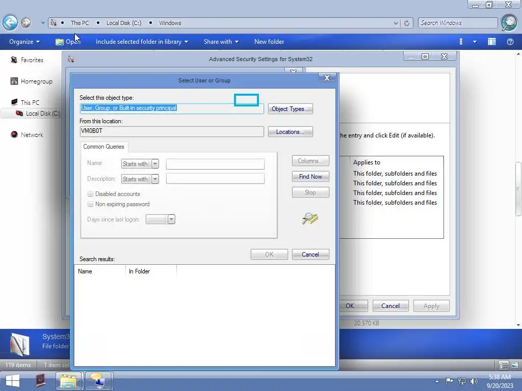Image resolution: width=522 pixels, height=391 pixels.
Task: Open File Explorer from the taskbar
Action: point(69,381)
